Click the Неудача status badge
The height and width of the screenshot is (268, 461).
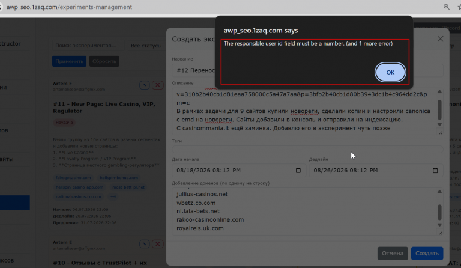click(64, 122)
